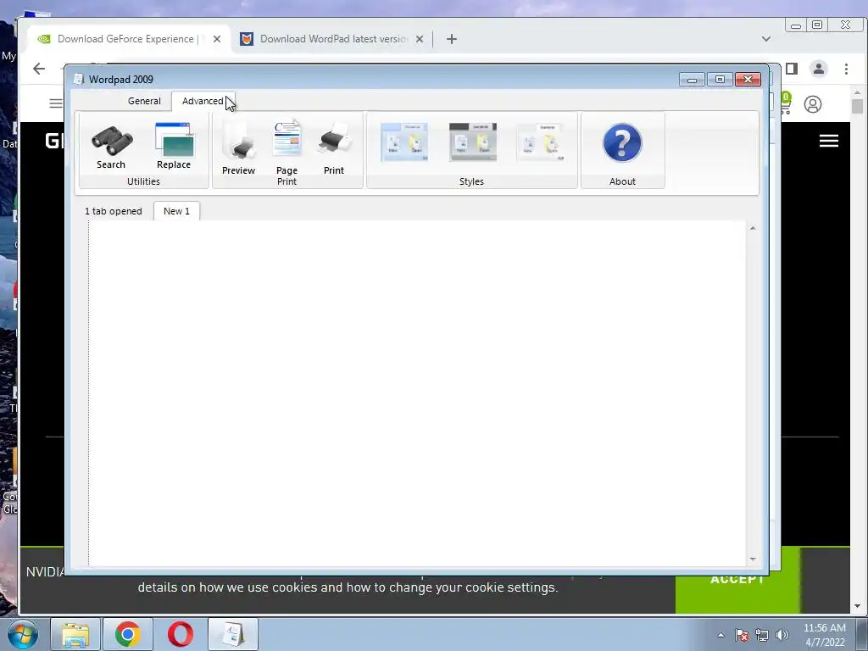Open a new Chrome tab
Image resolution: width=868 pixels, height=651 pixels.
452,39
